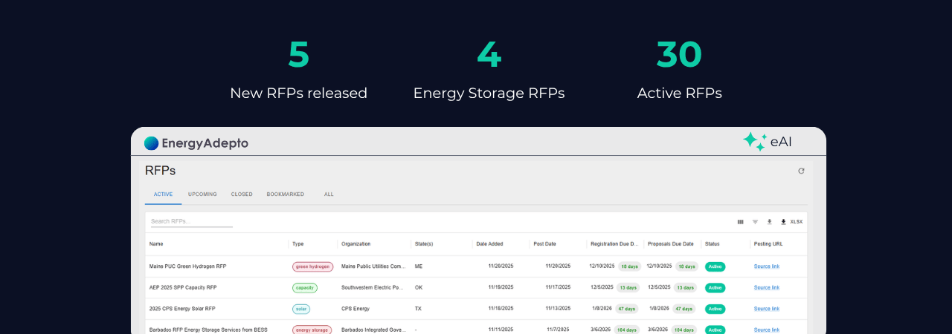Export table with the XLSX download icon
This screenshot has width=952, height=334.
(x=791, y=222)
